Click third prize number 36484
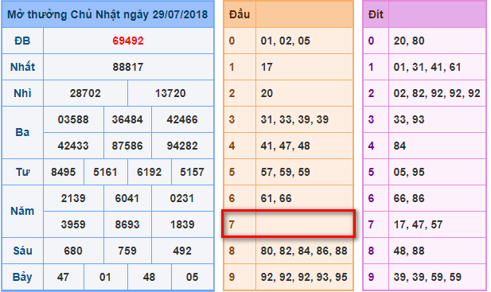This screenshot has height=292, width=491. point(127,119)
